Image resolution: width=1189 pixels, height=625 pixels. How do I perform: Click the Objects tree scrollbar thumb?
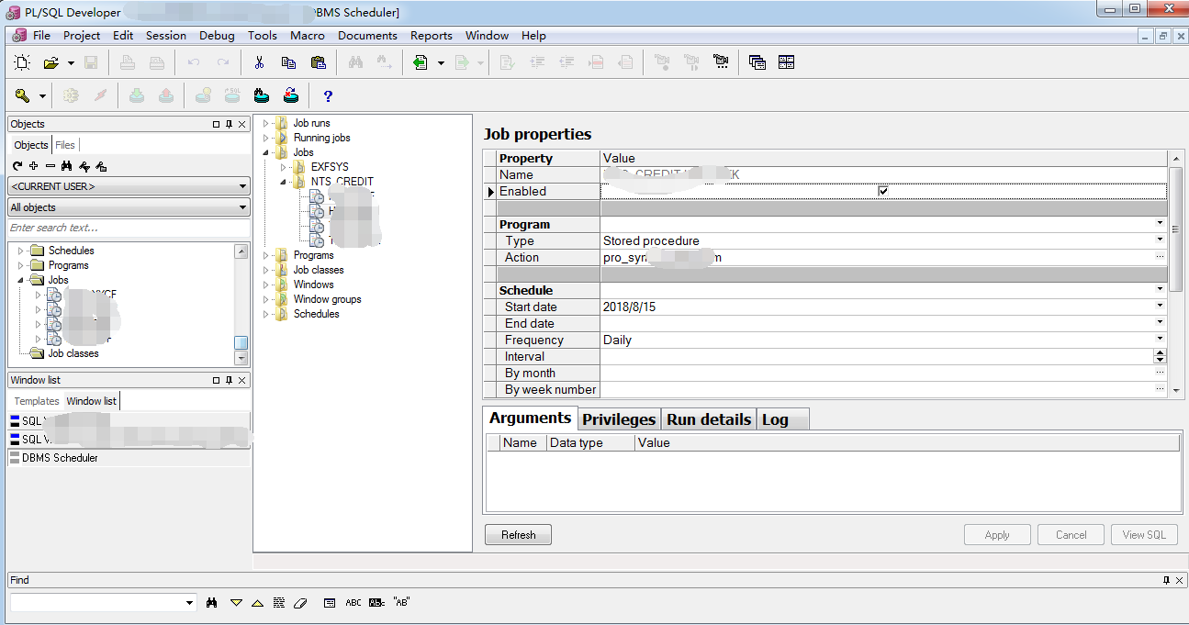pos(241,342)
